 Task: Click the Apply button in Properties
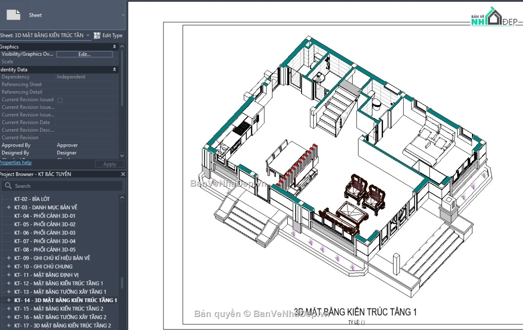[110, 164]
